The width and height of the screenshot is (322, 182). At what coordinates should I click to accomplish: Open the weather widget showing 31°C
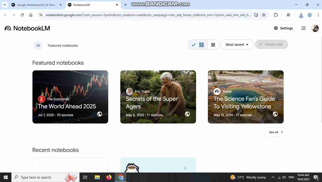click(x=248, y=177)
